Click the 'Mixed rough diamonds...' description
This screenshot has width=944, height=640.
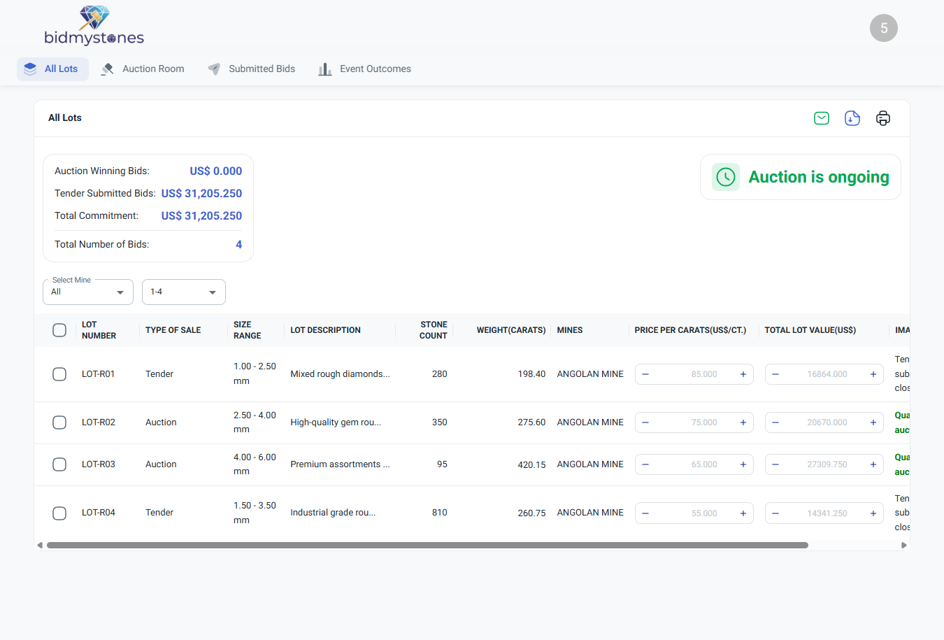point(340,374)
